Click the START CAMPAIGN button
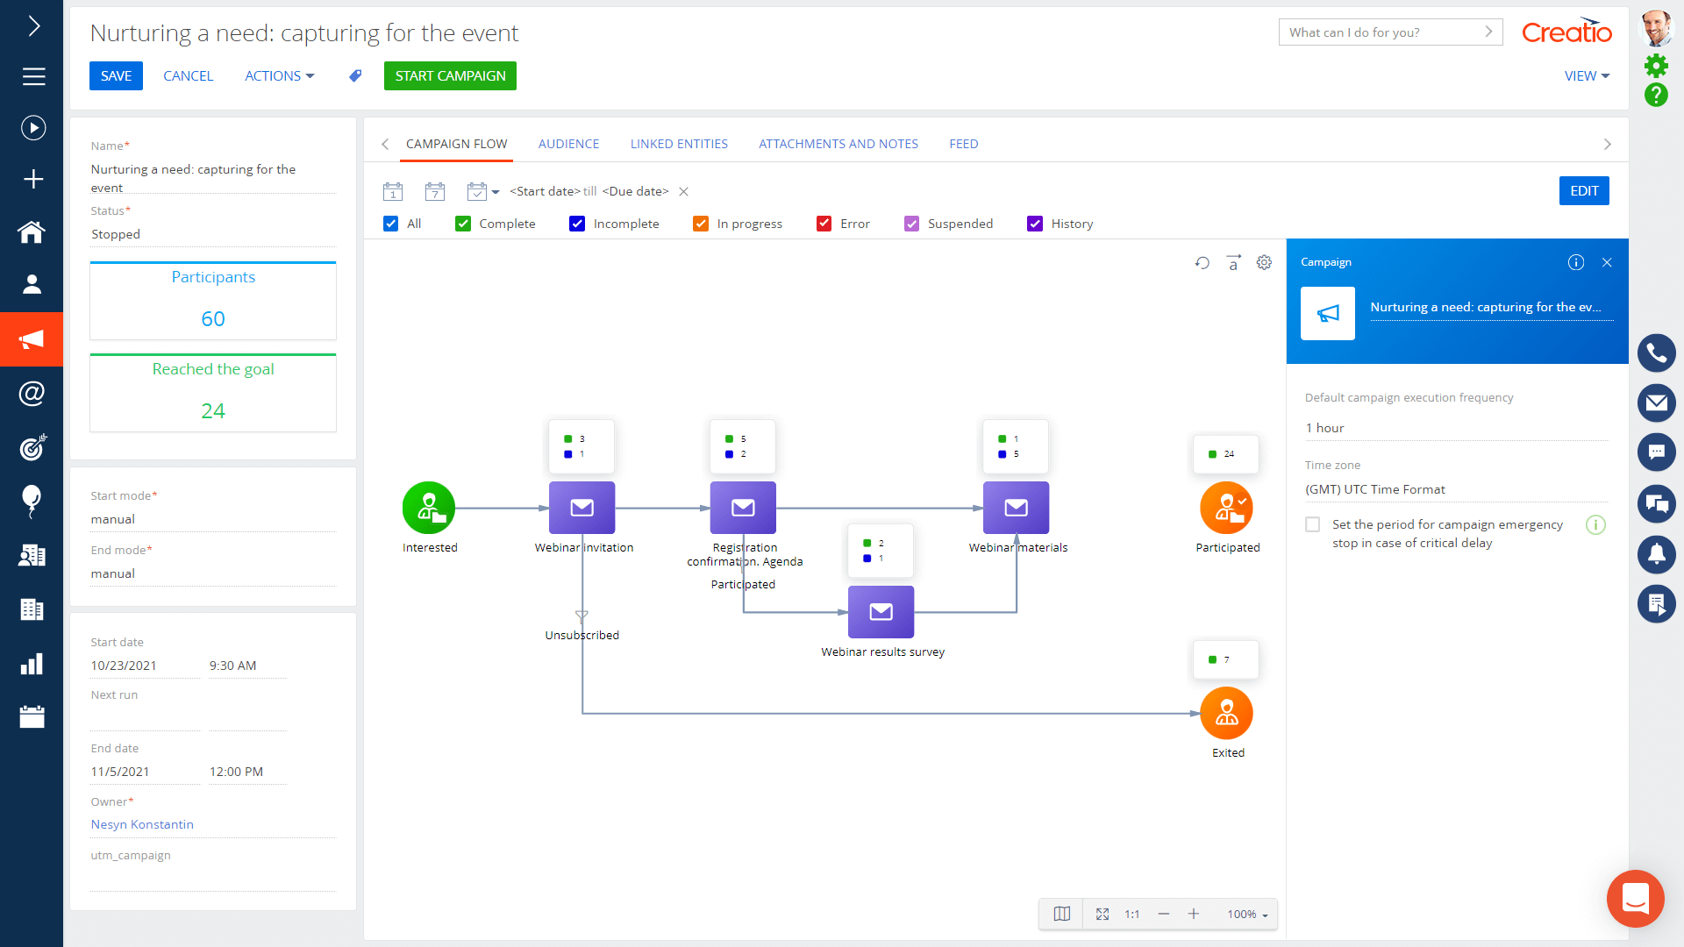1684x947 pixels. pos(450,76)
